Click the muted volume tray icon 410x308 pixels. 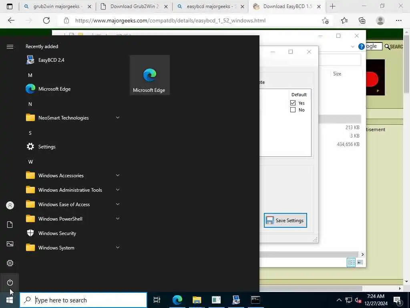[x=358, y=300]
